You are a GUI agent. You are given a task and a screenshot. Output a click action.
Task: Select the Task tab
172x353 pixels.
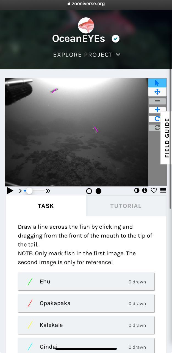(x=46, y=206)
